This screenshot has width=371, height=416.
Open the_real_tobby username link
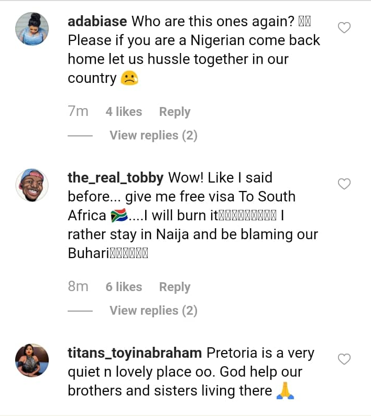(x=116, y=178)
